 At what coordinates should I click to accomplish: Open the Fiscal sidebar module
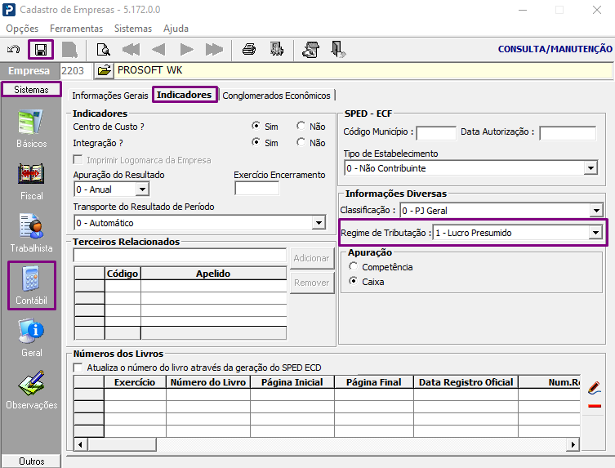(x=31, y=181)
